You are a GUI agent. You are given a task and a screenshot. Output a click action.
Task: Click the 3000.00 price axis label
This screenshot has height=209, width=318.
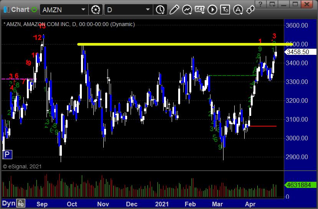[x=297, y=138]
